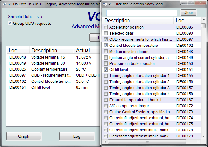
Task: Check the A/C compressor torque checkbox
Action: tap(106, 106)
